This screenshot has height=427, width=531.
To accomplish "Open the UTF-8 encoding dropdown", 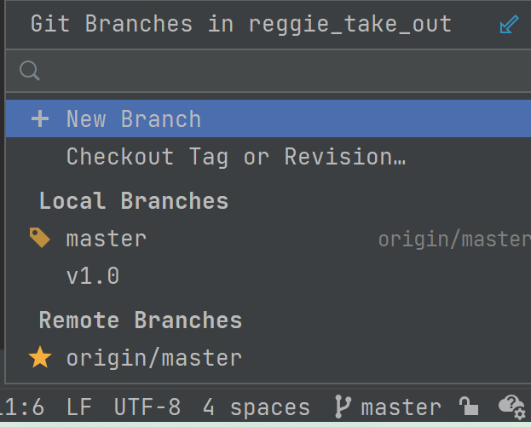I will pyautogui.click(x=147, y=407).
